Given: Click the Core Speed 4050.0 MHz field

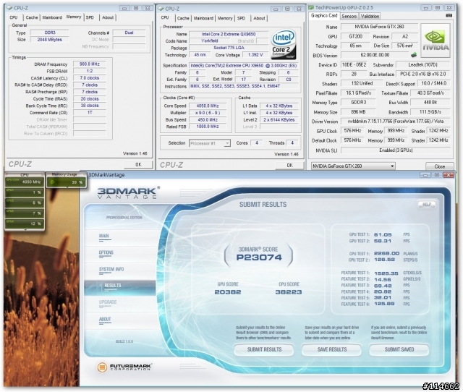Looking at the screenshot, I should tap(208, 106).
